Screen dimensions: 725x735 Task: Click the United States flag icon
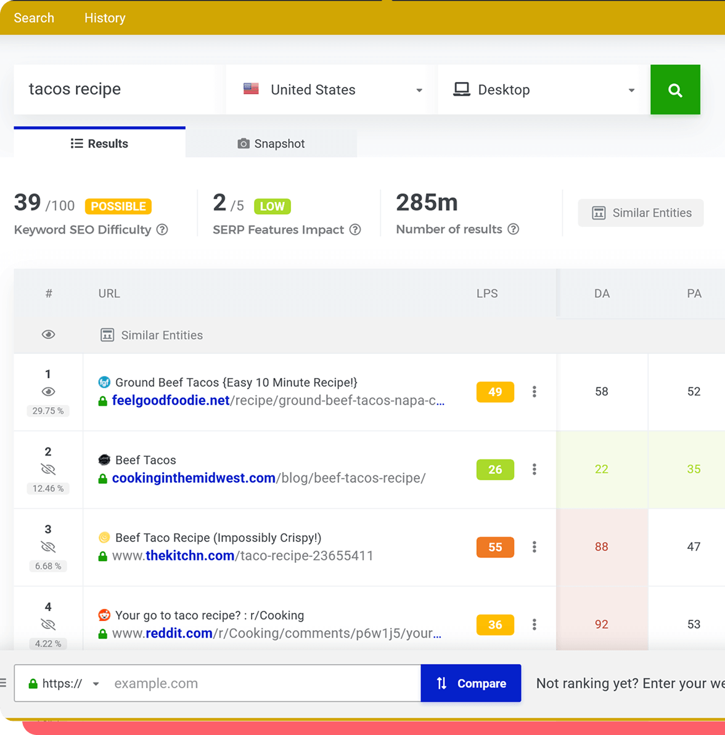pyautogui.click(x=251, y=89)
